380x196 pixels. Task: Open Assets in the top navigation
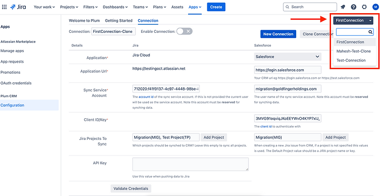177,7
